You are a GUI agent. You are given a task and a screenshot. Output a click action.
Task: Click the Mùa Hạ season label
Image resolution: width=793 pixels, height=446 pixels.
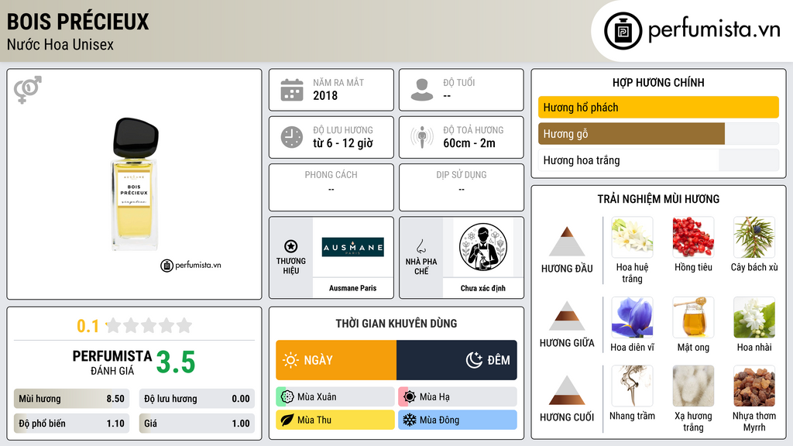click(x=434, y=397)
